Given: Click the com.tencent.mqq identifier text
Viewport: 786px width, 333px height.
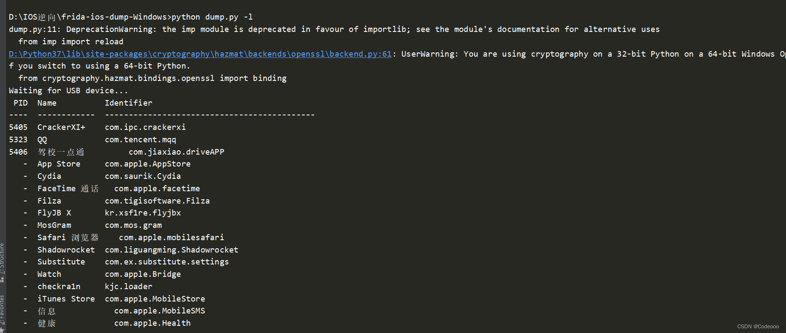Looking at the screenshot, I should click(141, 140).
